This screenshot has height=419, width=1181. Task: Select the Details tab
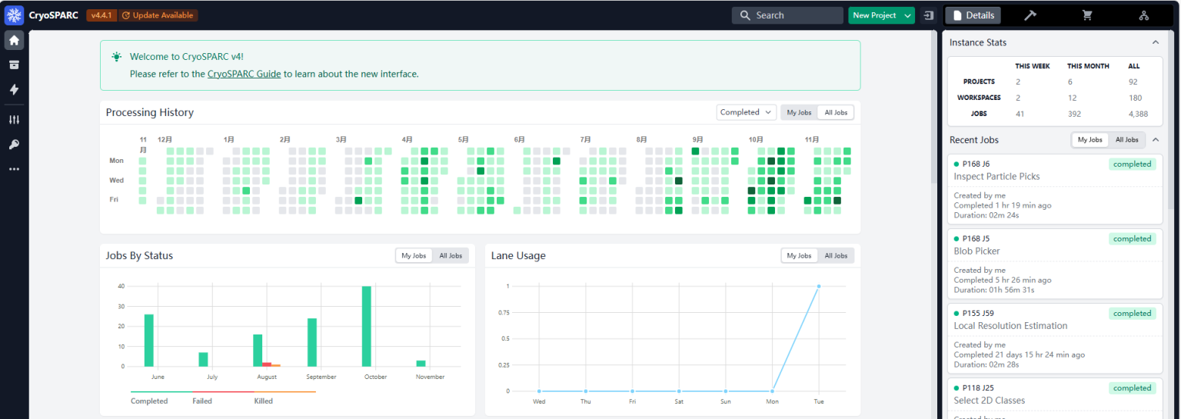point(973,15)
